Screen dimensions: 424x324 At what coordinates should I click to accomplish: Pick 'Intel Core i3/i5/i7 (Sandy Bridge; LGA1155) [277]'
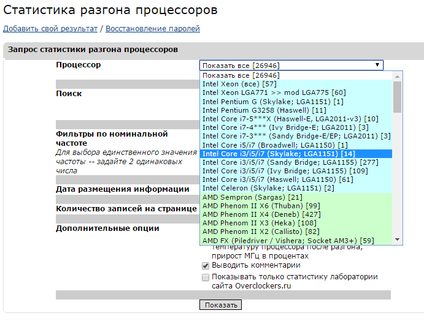[x=296, y=162]
